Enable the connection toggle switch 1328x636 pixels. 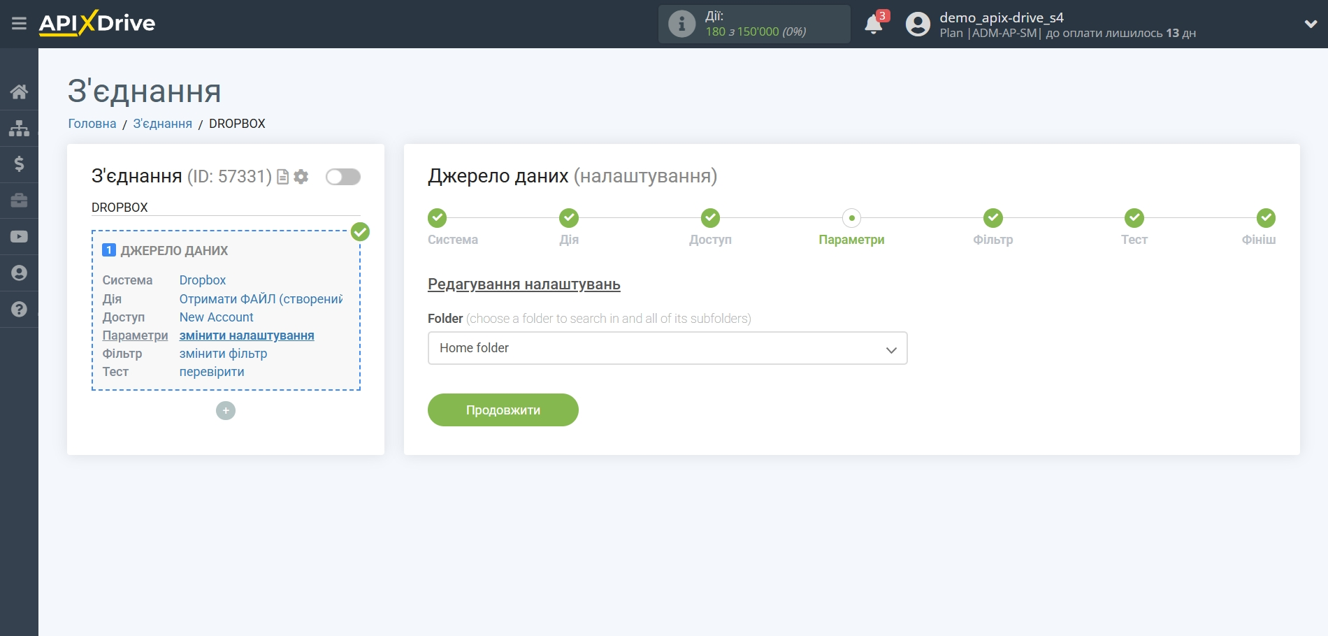[342, 177]
